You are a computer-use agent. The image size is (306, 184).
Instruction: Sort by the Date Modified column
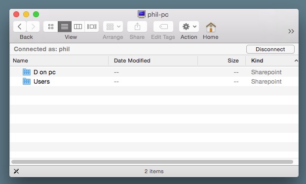(153, 61)
